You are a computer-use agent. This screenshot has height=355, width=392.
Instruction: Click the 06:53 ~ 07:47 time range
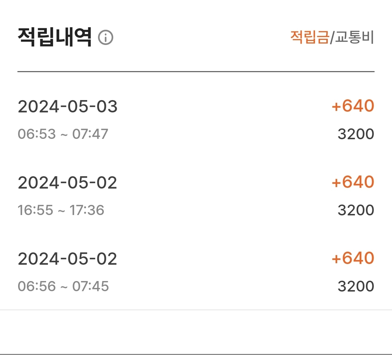pyautogui.click(x=63, y=134)
